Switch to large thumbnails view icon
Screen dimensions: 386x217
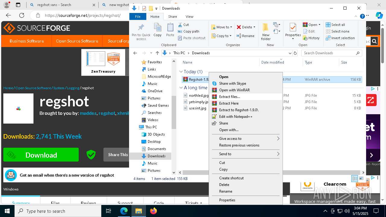point(361,179)
